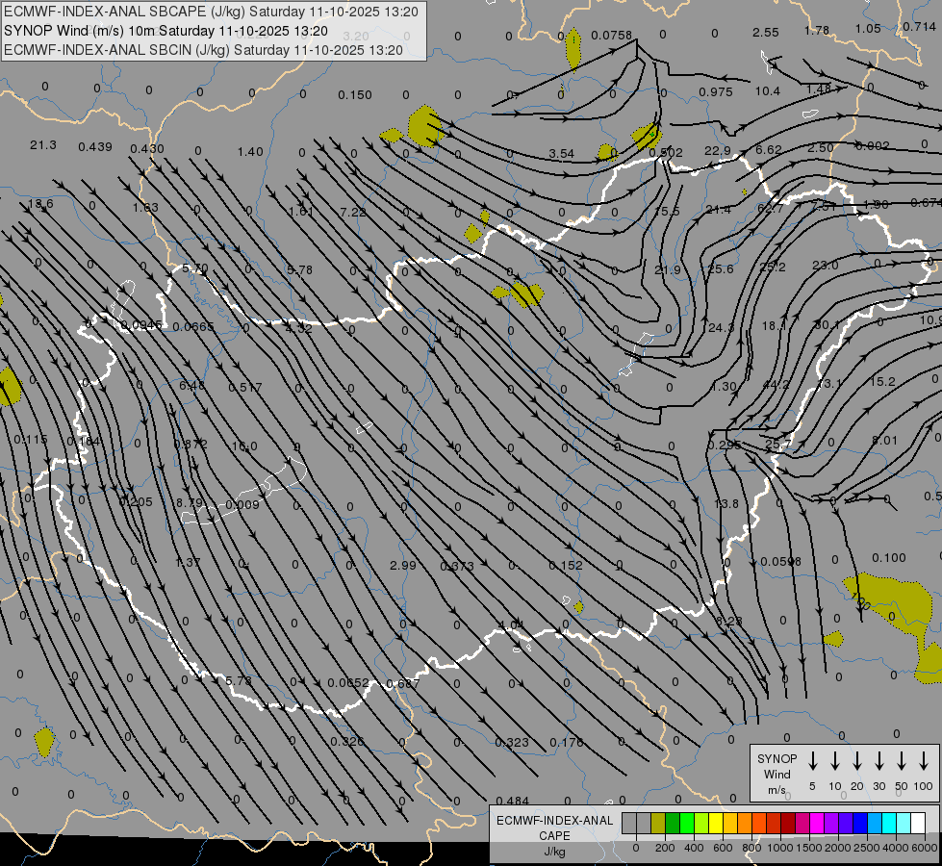Pick the magenta CAPE legend swatch
Image resolution: width=942 pixels, height=866 pixels.
coord(817,823)
